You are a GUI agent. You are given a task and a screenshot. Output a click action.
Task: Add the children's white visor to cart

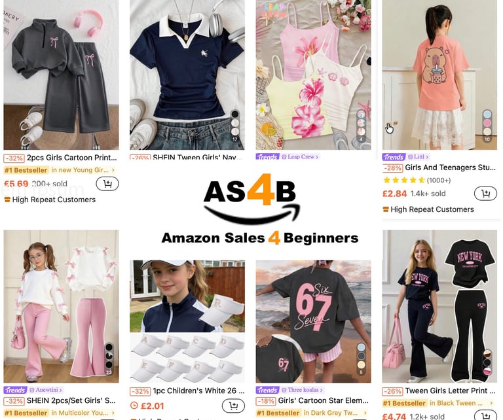[233, 406]
